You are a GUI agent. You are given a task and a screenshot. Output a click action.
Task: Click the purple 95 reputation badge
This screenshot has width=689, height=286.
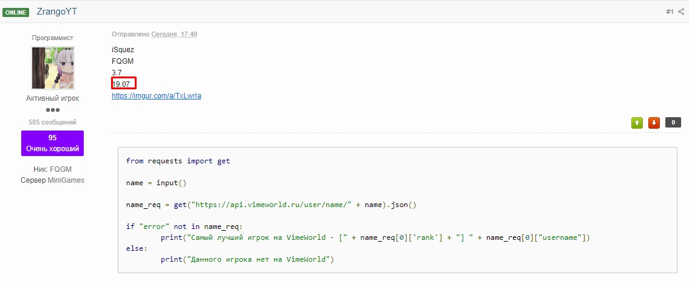point(52,143)
